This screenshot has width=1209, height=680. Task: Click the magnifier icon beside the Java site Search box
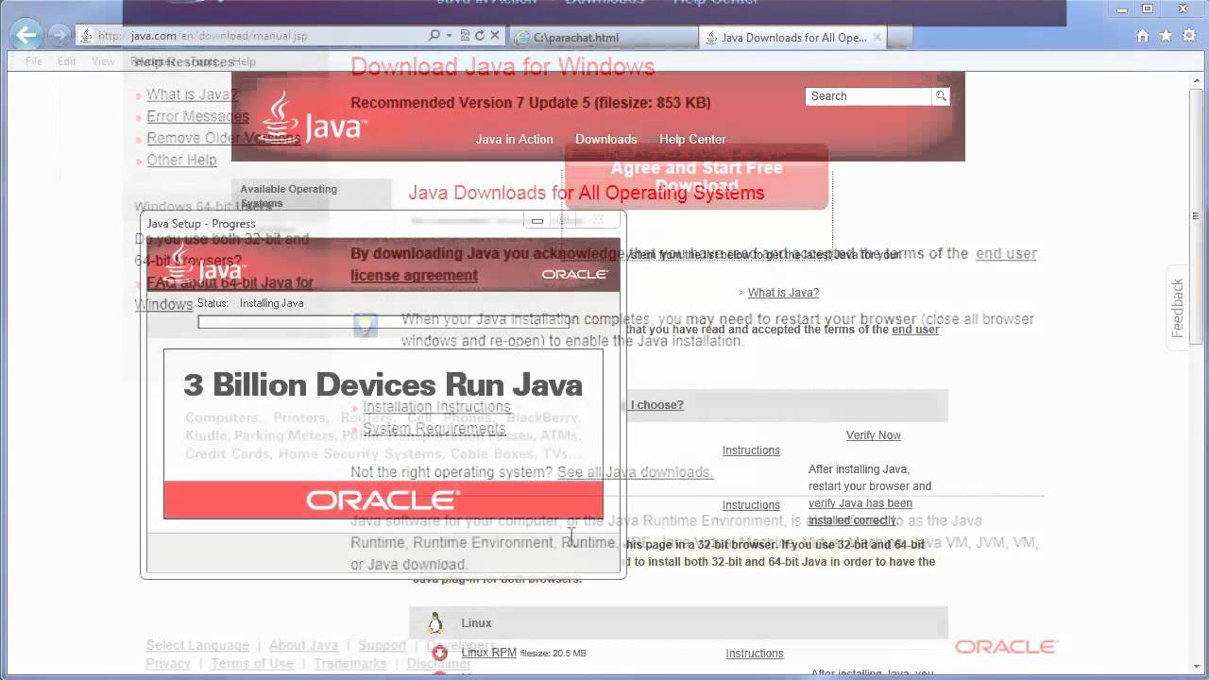point(941,96)
